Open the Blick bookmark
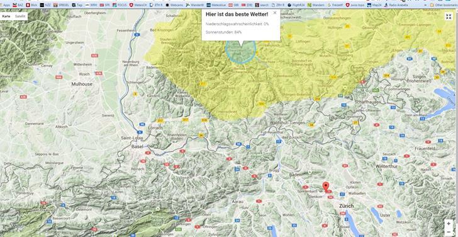The image size is (458, 237). point(32,5)
